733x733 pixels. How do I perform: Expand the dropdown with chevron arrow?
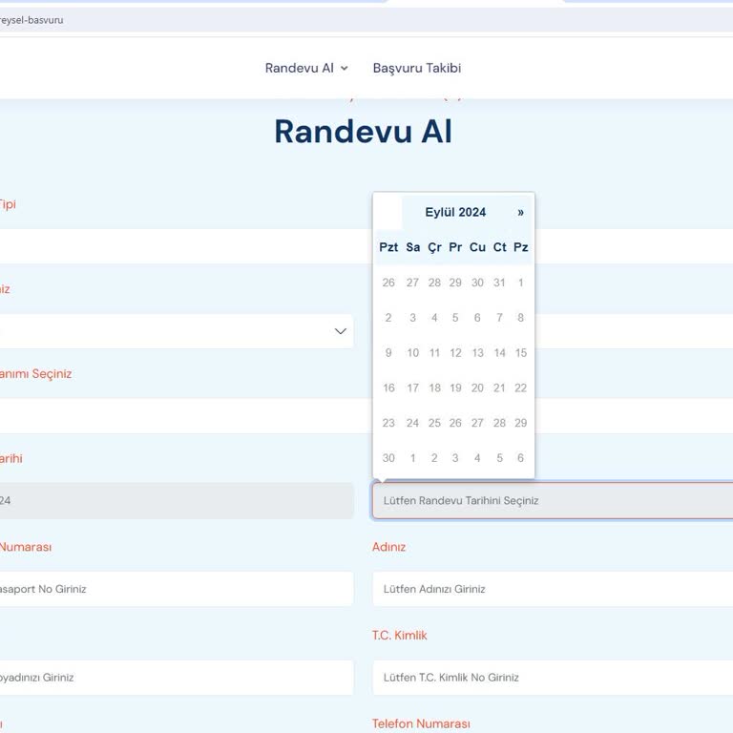[x=339, y=331]
